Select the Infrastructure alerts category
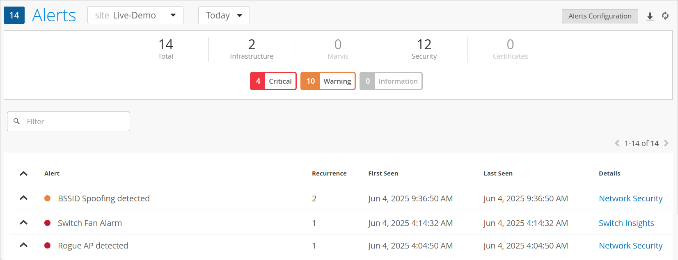The height and width of the screenshot is (260, 678). [252, 49]
